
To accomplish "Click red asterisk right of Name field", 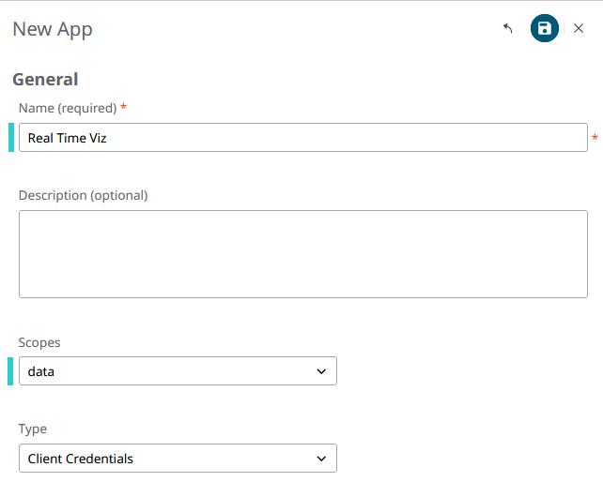I will tap(595, 139).
